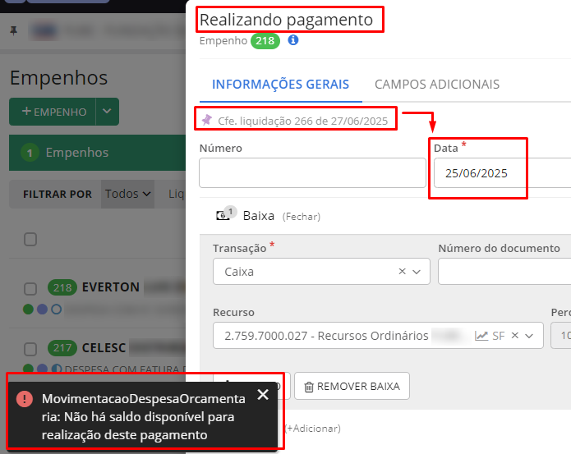The height and width of the screenshot is (454, 571).
Task: Click the 'Cfe. liquidação 266 de 27/06/2025' text
Action: click(302, 122)
